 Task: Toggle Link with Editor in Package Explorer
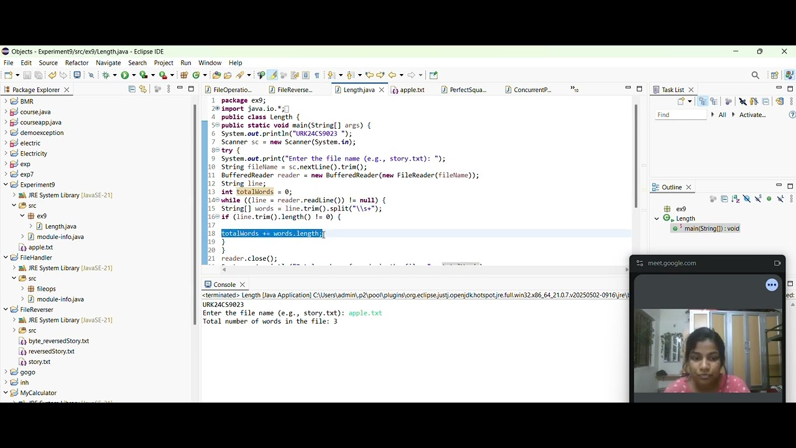[143, 90]
